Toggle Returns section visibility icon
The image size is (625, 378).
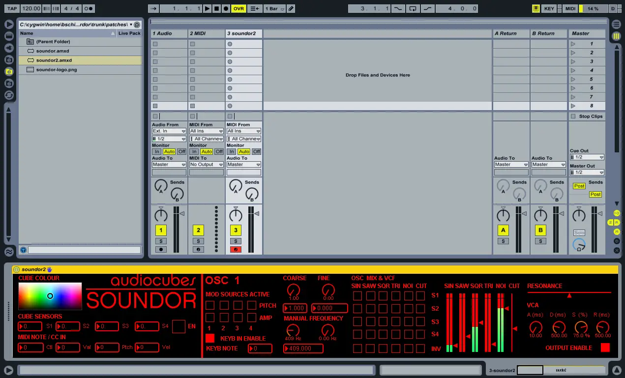tap(617, 223)
